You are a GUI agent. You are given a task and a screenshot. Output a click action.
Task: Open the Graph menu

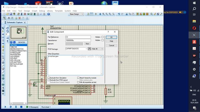[34, 11]
